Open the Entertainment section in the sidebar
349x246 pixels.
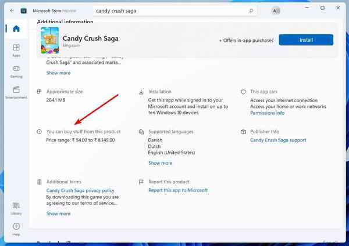[16, 92]
